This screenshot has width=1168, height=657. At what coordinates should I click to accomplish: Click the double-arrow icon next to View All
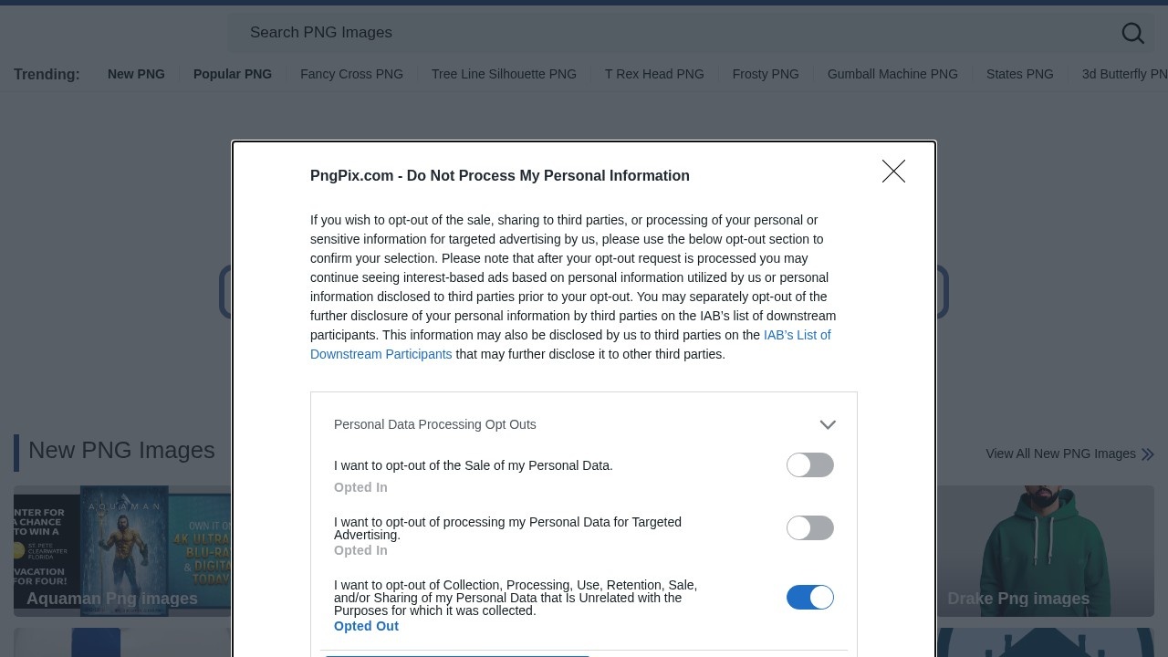click(1147, 454)
